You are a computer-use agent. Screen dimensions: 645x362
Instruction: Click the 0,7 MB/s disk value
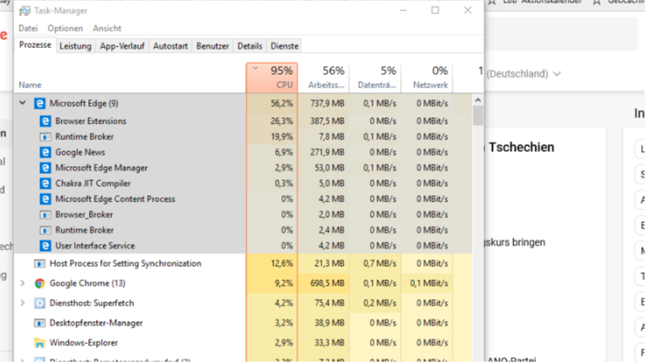[x=380, y=264]
